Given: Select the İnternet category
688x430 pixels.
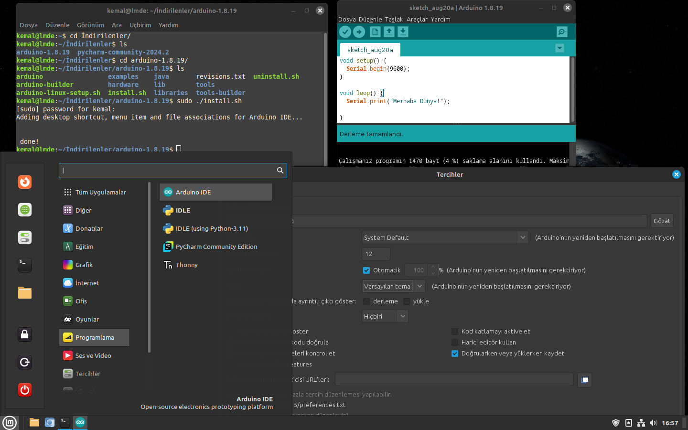Looking at the screenshot, I should point(94,283).
